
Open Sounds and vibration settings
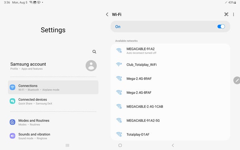53,136
